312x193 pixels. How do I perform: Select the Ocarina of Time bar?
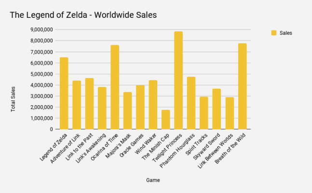(115, 87)
